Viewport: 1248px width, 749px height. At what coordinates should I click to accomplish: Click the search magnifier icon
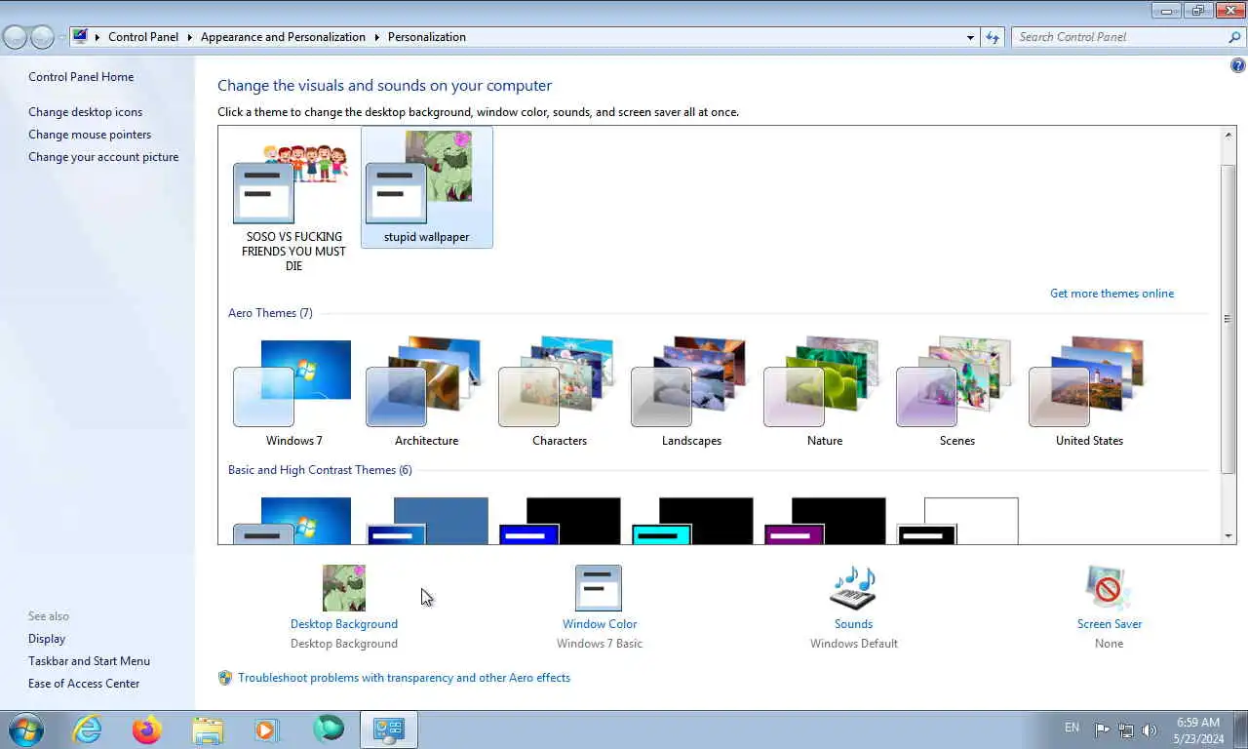[x=1234, y=37]
